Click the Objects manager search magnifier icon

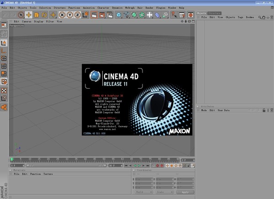[260, 17]
